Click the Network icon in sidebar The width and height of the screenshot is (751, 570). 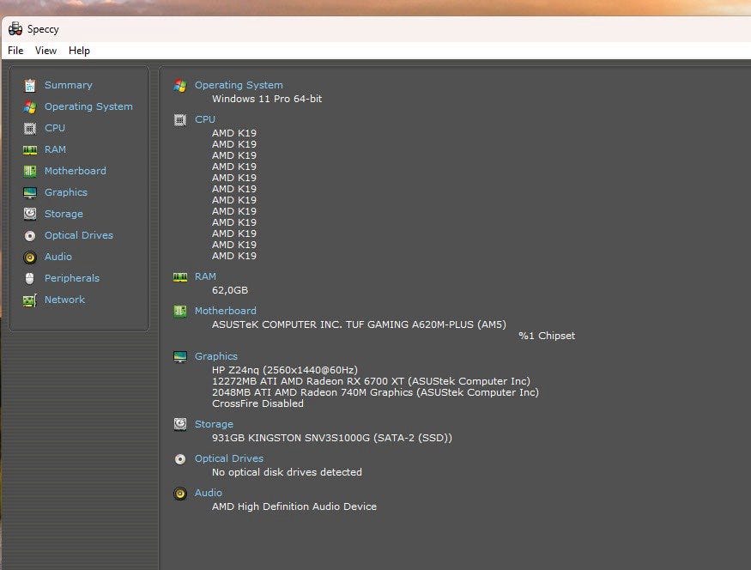click(x=30, y=300)
